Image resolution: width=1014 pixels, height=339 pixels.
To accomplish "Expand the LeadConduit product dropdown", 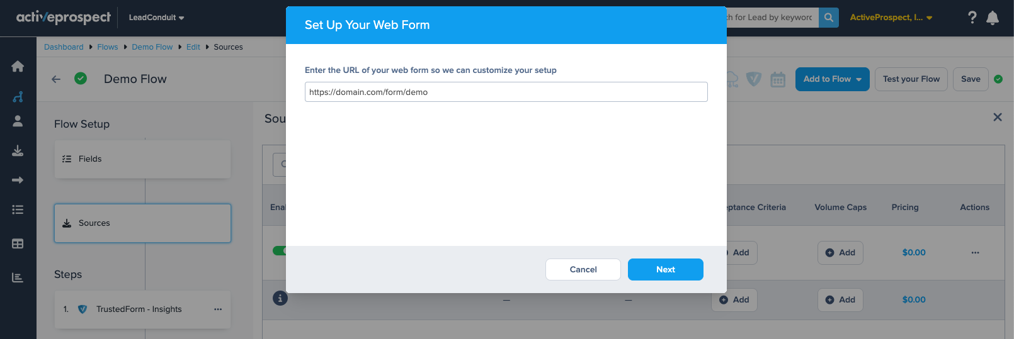I will [156, 18].
